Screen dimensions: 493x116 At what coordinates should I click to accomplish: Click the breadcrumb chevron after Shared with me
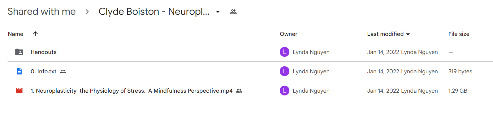pyautogui.click(x=87, y=12)
